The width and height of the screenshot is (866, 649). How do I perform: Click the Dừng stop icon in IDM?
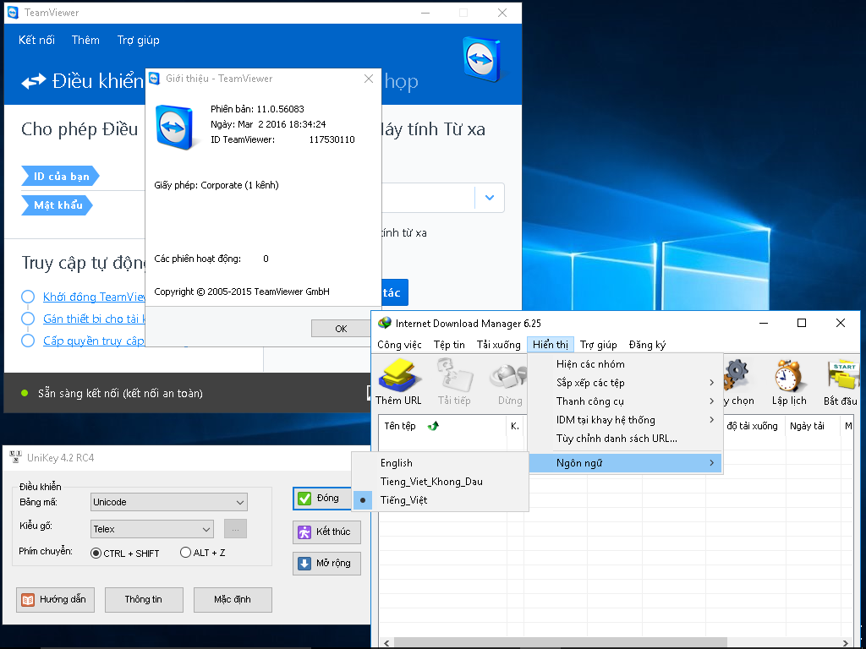[x=508, y=374]
